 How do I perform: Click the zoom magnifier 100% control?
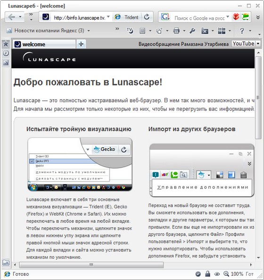click(233, 274)
